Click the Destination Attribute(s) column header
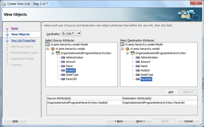The height and width of the screenshot is (127, 204). click(160, 98)
